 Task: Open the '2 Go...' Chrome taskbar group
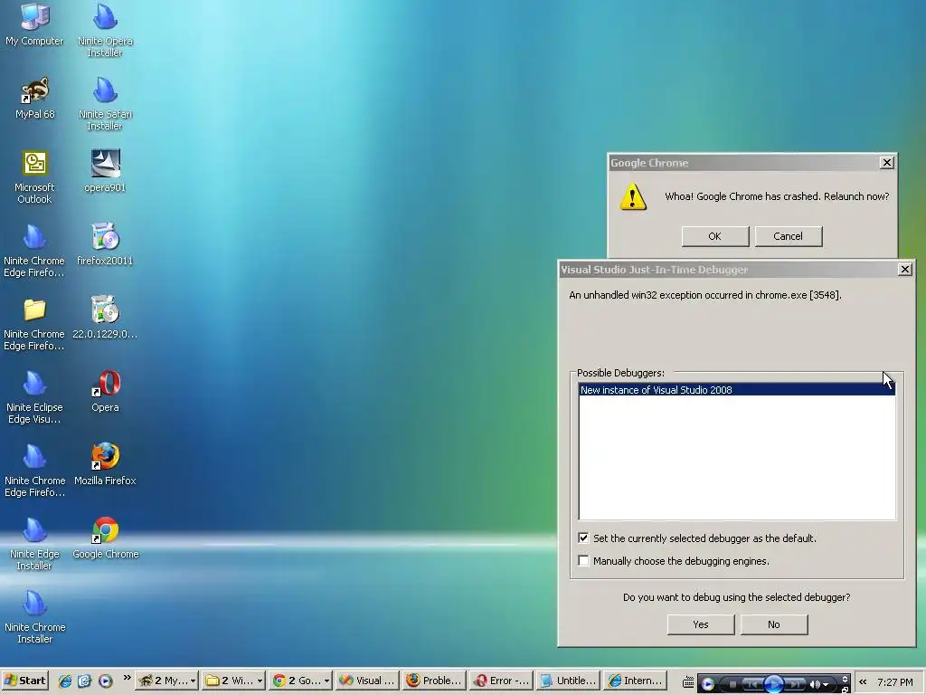[x=300, y=681]
